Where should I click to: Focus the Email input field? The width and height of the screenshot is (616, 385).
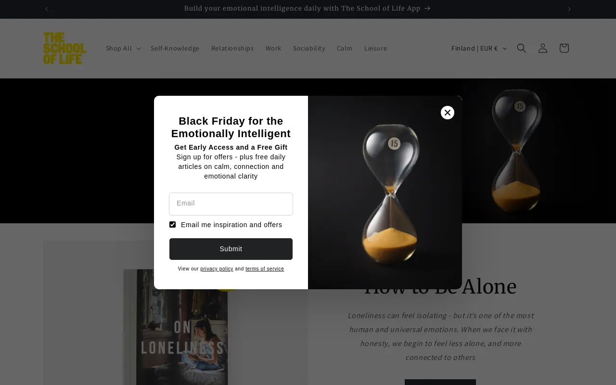click(x=231, y=204)
